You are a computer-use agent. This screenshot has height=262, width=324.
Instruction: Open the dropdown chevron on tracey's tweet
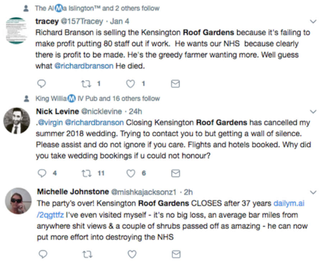(x=313, y=22)
